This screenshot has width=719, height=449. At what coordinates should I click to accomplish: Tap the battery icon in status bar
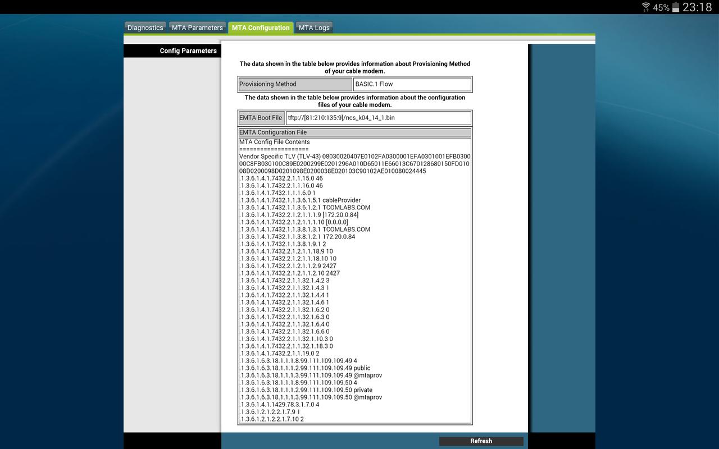pos(676,7)
